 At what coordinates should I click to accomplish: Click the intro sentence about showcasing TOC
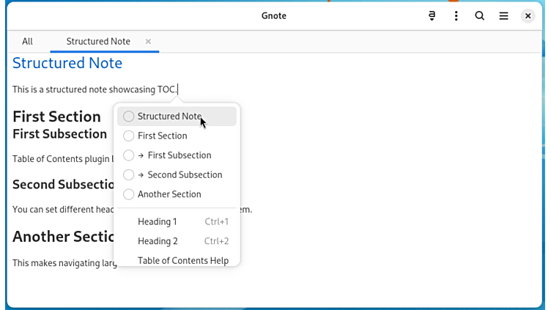point(94,89)
